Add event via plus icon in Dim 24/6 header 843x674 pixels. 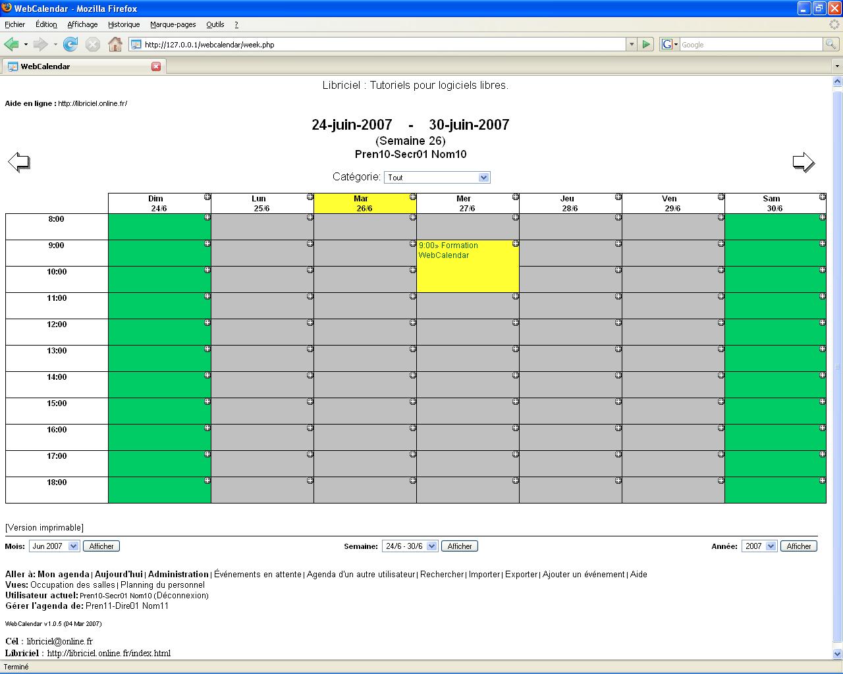(x=207, y=197)
